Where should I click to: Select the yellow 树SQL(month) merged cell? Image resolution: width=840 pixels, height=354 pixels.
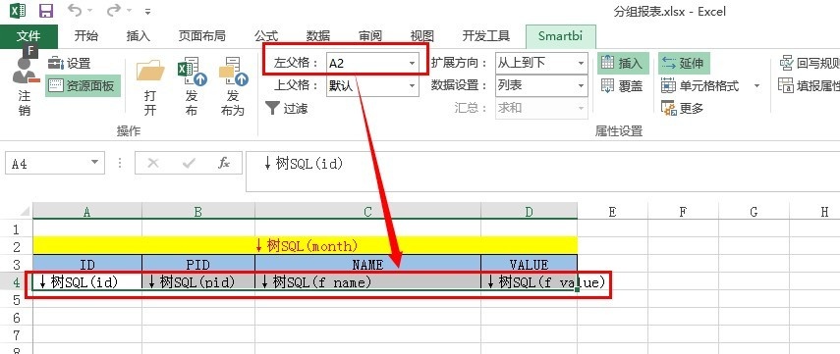click(306, 246)
